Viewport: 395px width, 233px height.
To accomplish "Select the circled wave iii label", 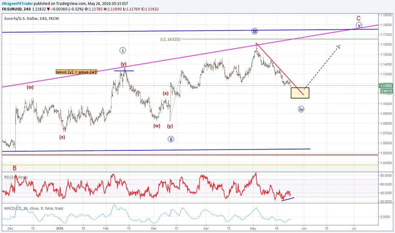I will click(x=255, y=31).
